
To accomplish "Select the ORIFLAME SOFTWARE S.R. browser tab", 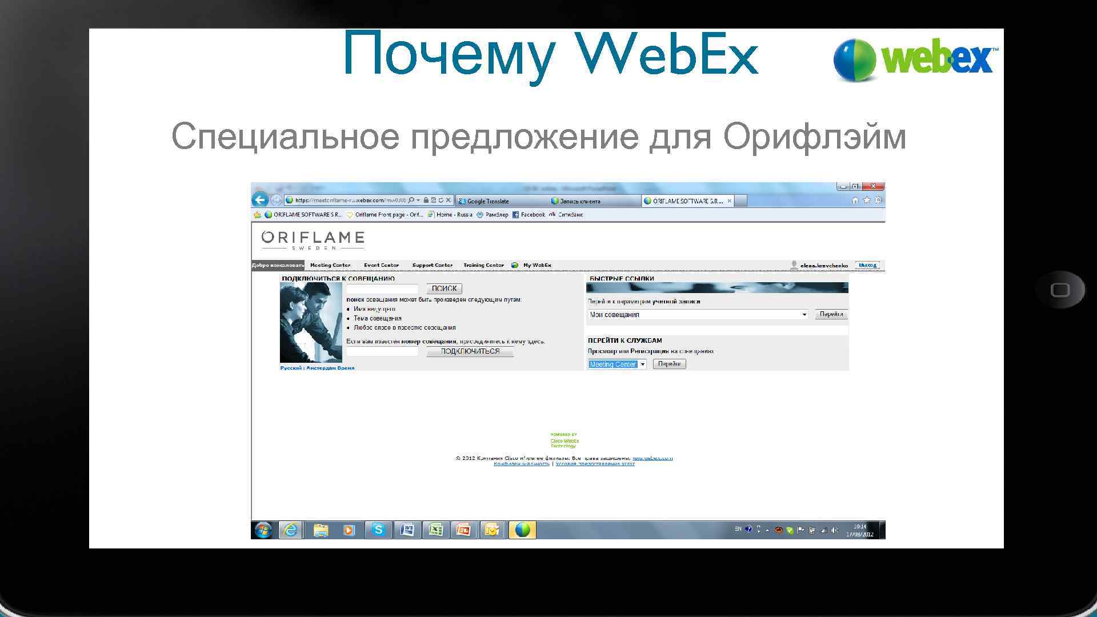I will click(687, 201).
